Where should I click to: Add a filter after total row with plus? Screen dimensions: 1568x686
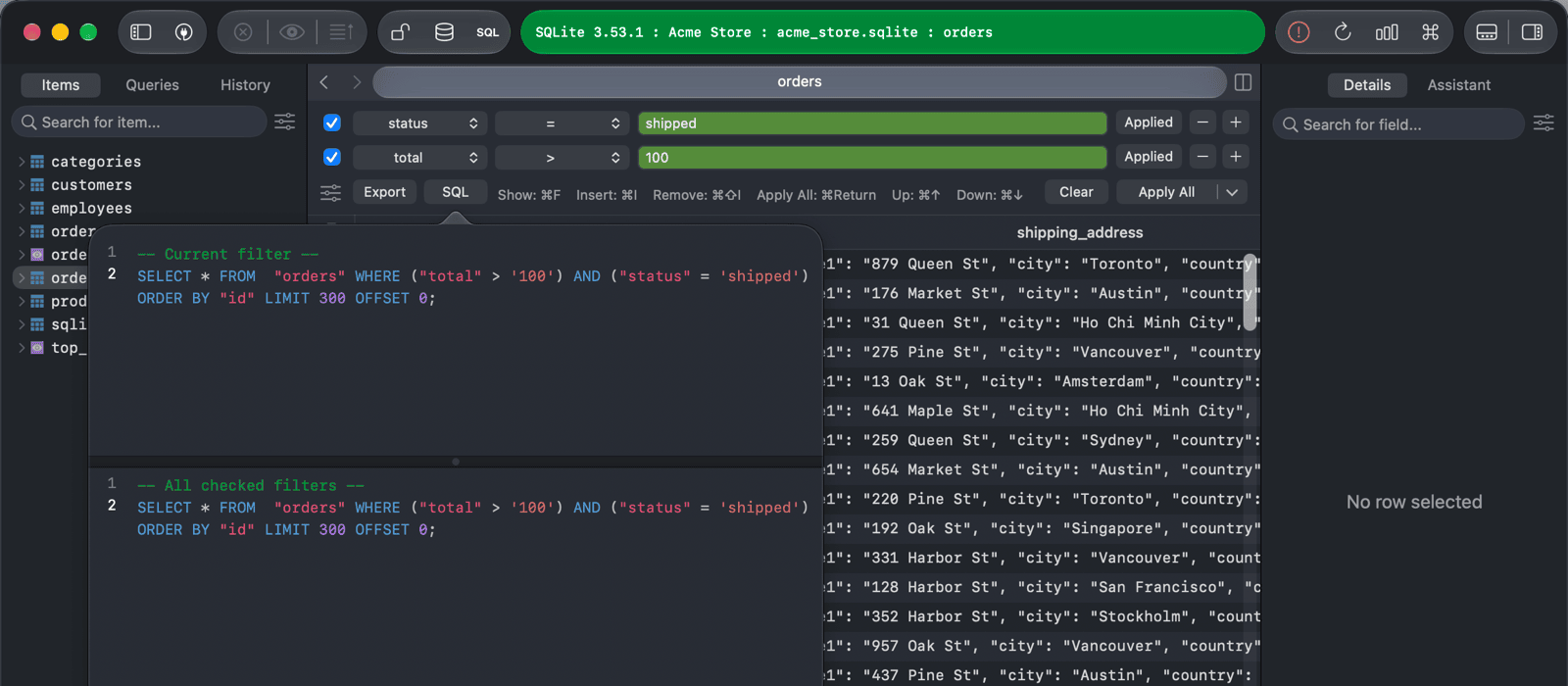pyautogui.click(x=1236, y=157)
